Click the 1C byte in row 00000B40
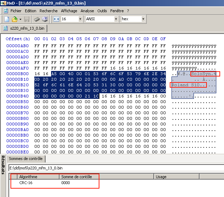Screen dimensions: 224x197 [x=96, y=96]
